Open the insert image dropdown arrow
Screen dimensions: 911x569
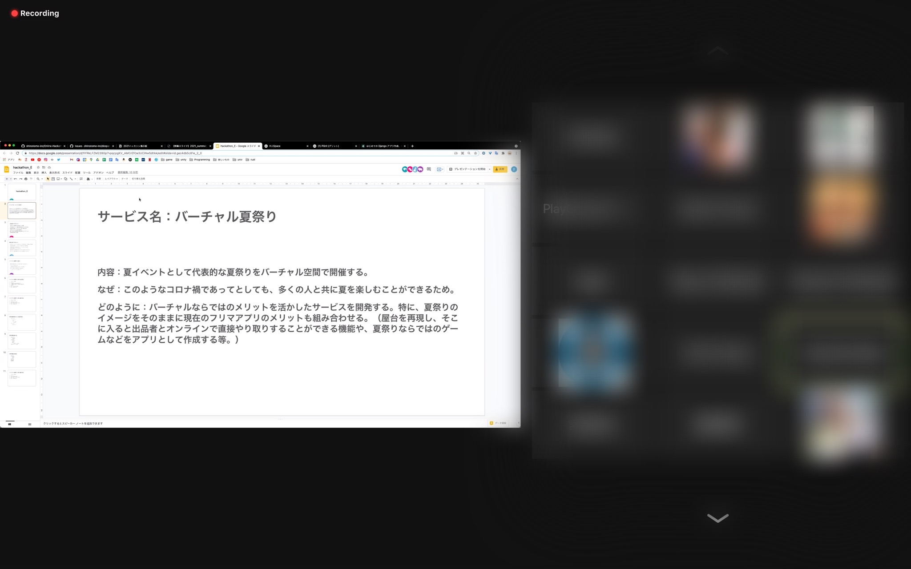tap(61, 179)
